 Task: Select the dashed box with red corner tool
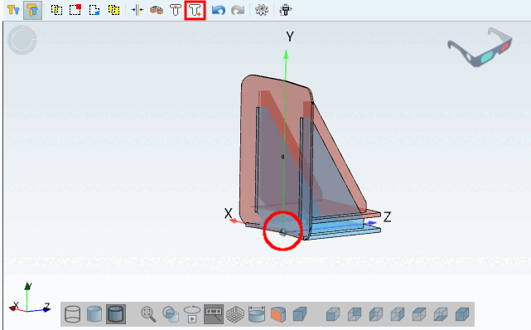(x=75, y=10)
